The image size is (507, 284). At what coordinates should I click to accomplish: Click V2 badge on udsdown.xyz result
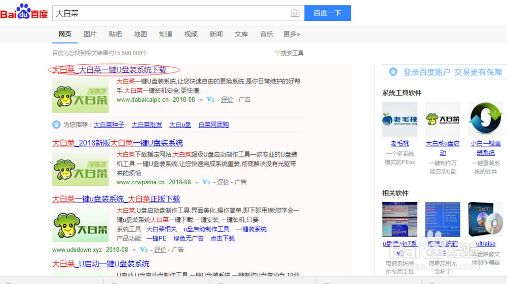[144, 250]
